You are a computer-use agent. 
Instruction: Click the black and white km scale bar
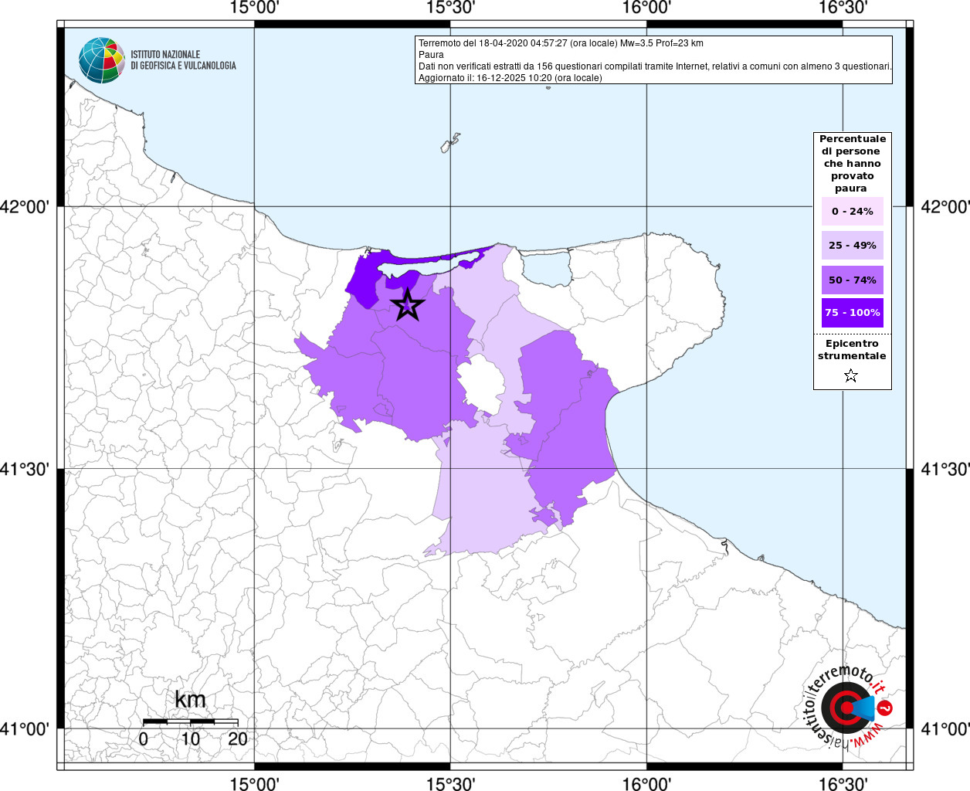(190, 721)
